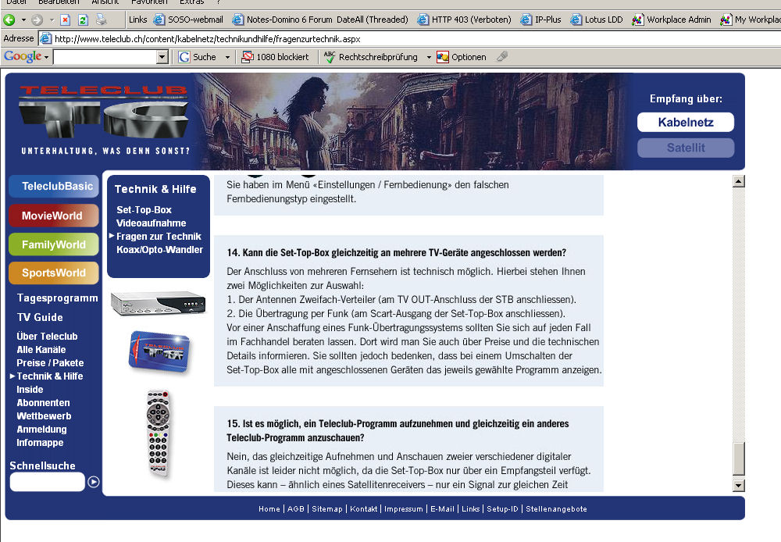Screen dimensions: 781x542
Task: Open the SportsWorld tab
Action: tap(53, 273)
